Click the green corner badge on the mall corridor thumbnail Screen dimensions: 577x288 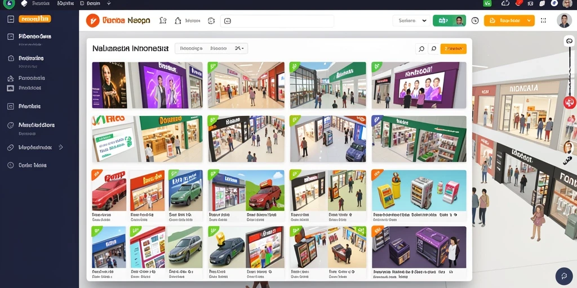point(212,67)
